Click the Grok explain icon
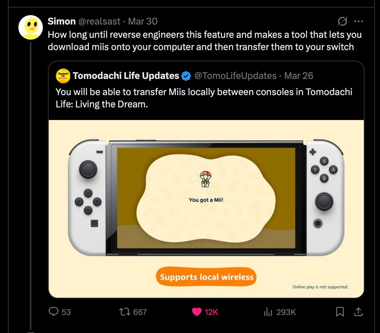Screen dimensions: 380x333 (342, 22)
